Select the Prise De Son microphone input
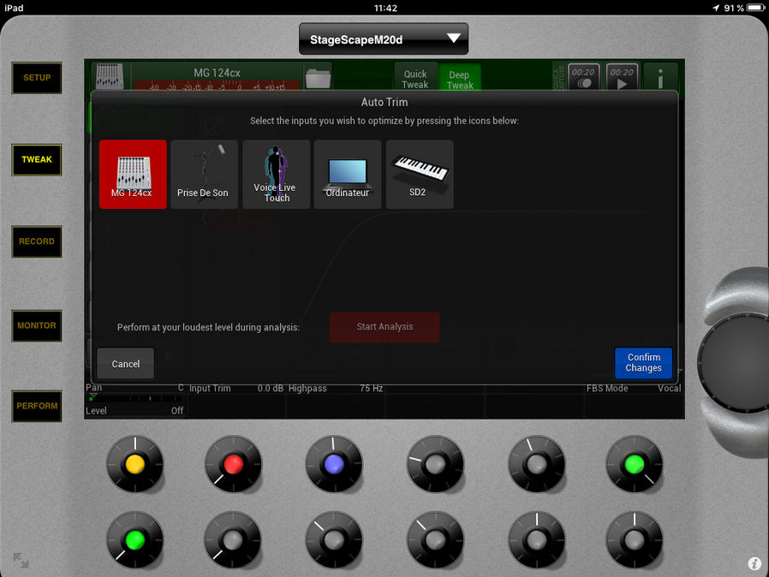The image size is (769, 577). pyautogui.click(x=204, y=175)
